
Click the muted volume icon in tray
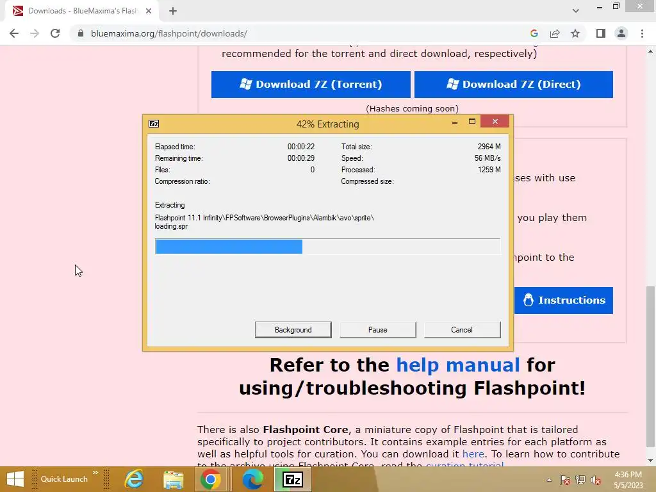pos(595,480)
